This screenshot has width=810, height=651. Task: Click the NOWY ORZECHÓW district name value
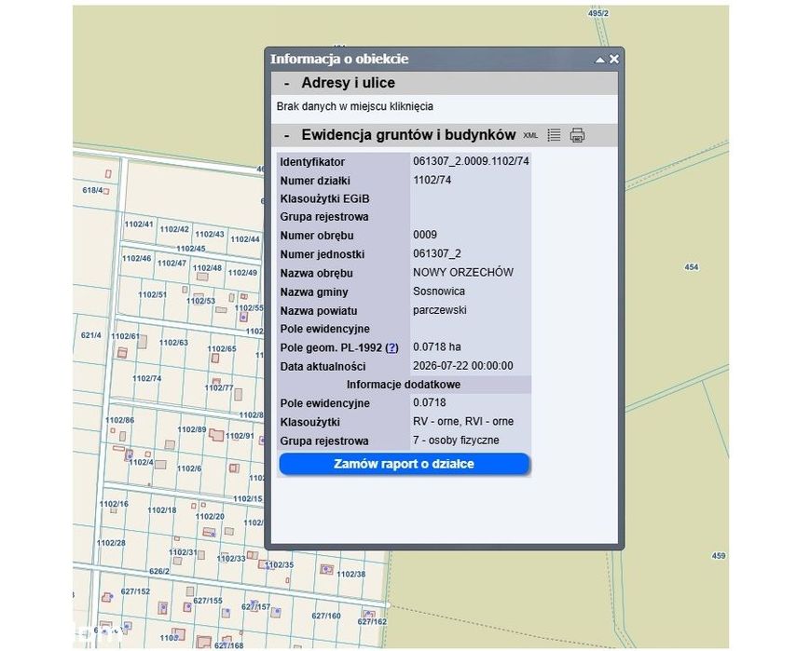click(x=463, y=272)
